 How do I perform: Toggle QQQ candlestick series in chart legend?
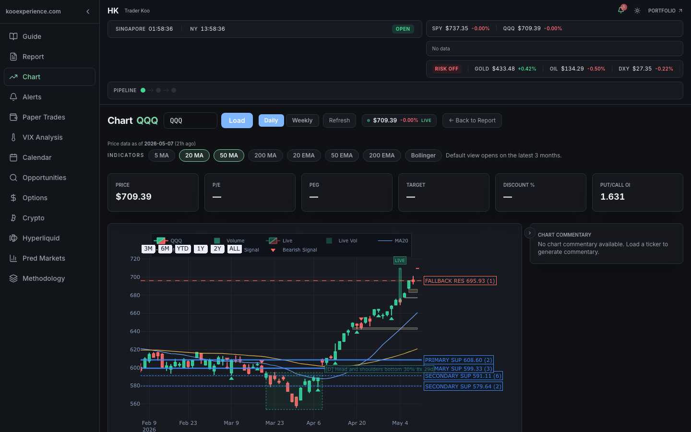(x=168, y=240)
